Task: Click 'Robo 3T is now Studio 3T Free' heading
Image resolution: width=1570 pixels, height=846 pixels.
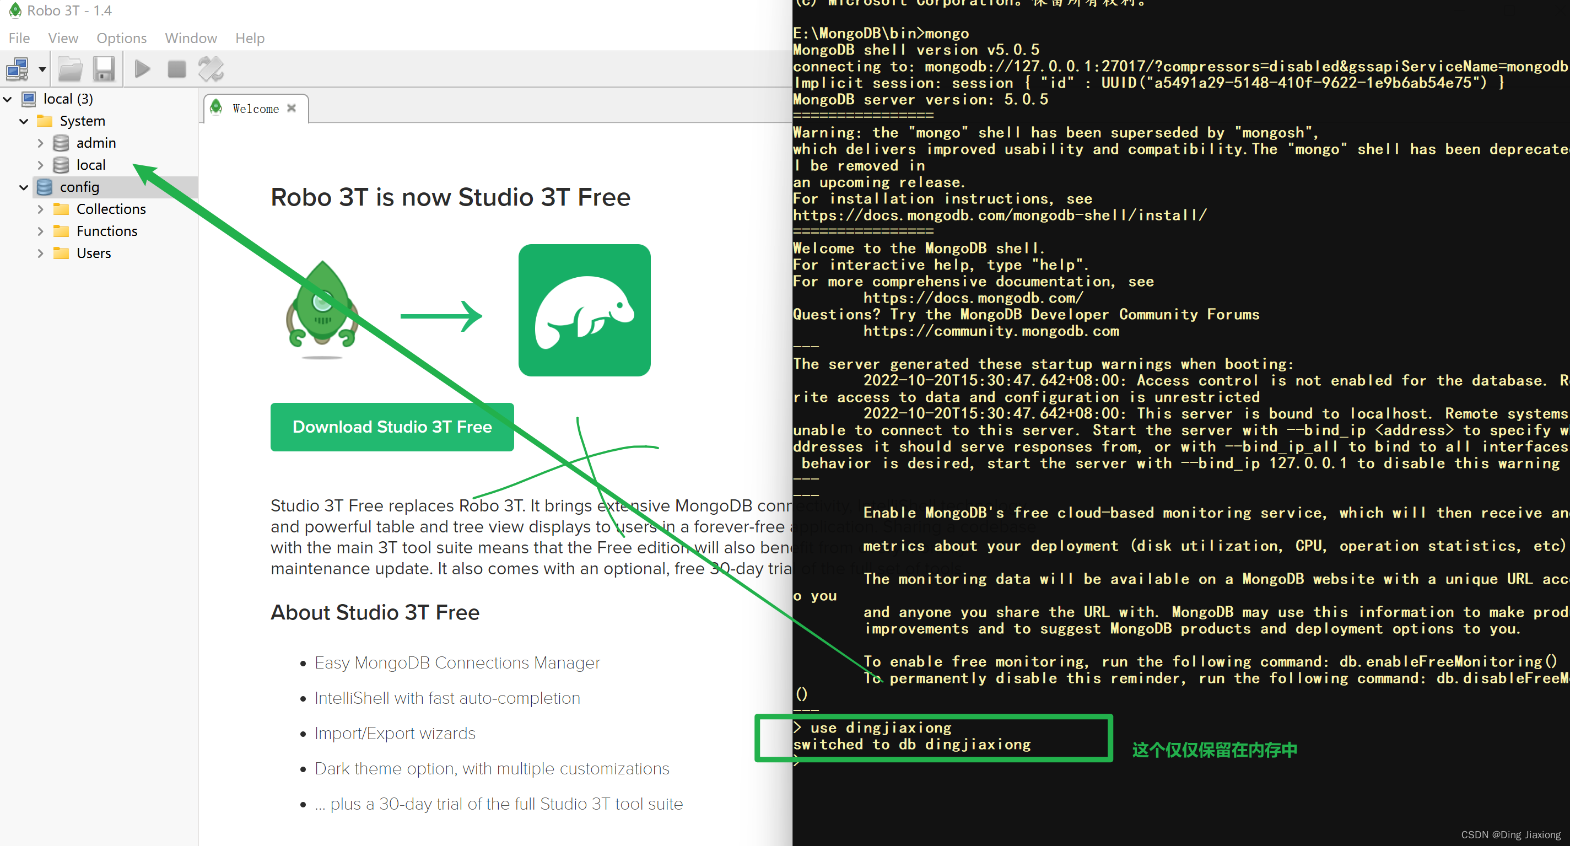Action: tap(450, 197)
